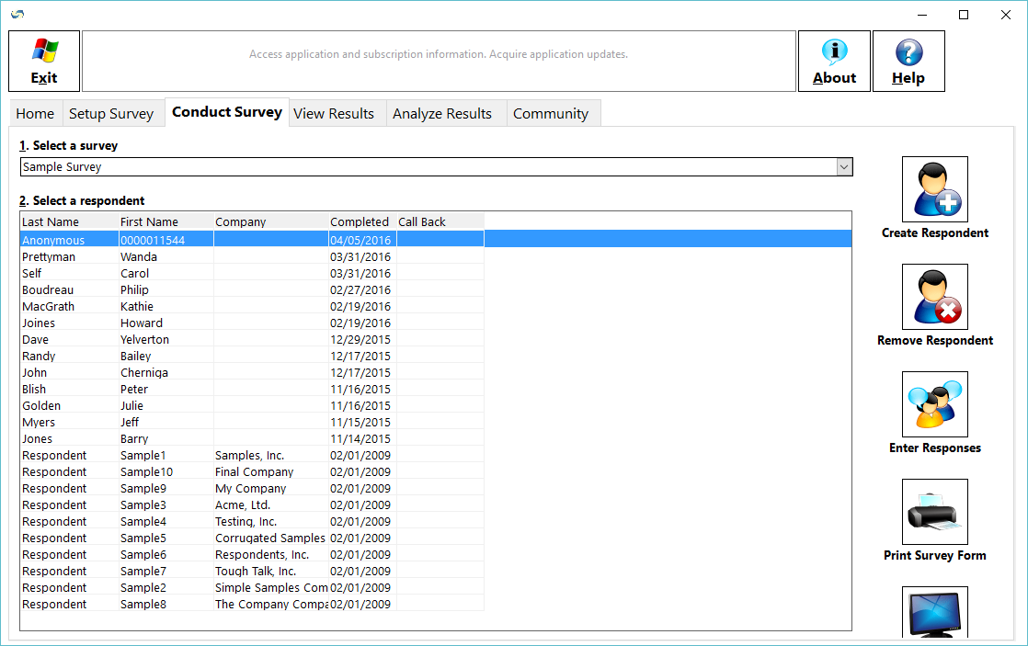The width and height of the screenshot is (1028, 646).
Task: Click the monitor icon below Print Survey Form
Action: (934, 613)
